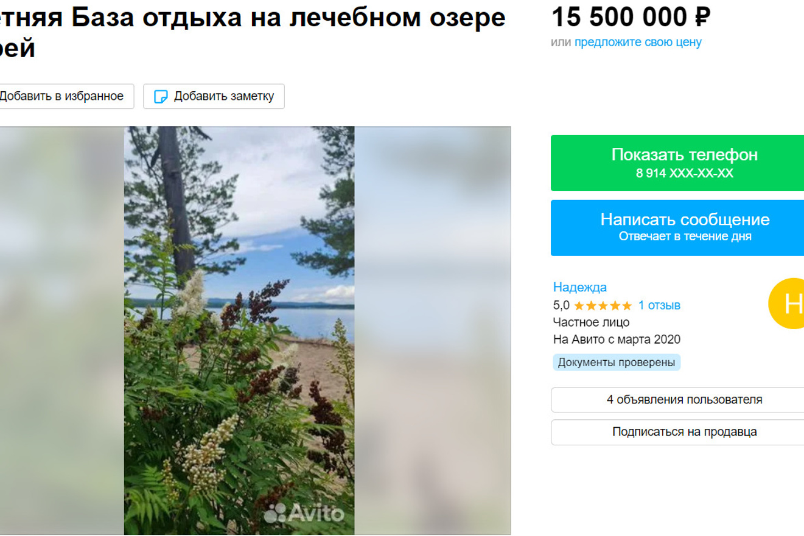Add the listing to favorites (Добавить в избранное)
The image size is (804, 536).
(61, 96)
